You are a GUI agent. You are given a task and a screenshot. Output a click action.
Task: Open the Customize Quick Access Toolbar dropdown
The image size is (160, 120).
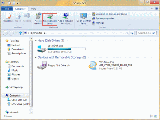[x=18, y=3]
